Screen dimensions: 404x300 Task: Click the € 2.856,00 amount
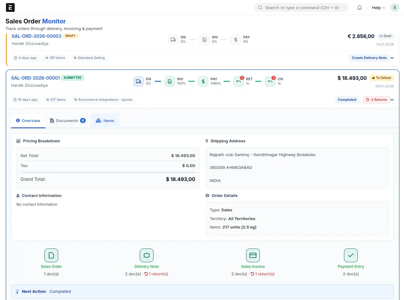pyautogui.click(x=361, y=36)
